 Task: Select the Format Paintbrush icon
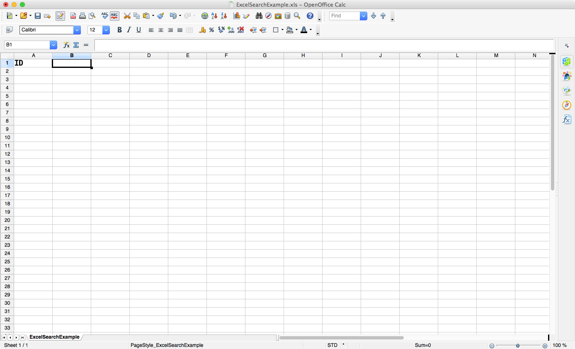160,16
